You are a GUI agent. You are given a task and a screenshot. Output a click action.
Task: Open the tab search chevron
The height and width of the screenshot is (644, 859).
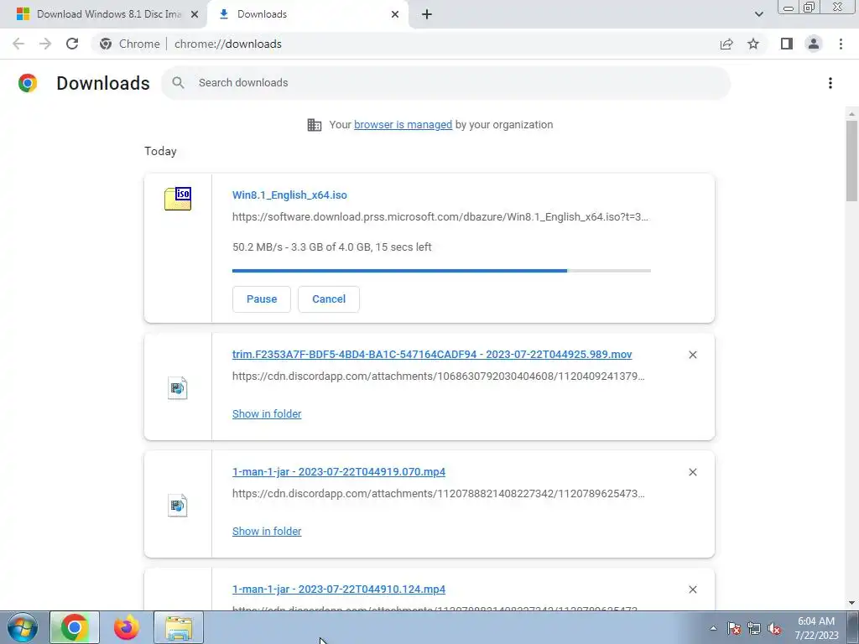(758, 14)
